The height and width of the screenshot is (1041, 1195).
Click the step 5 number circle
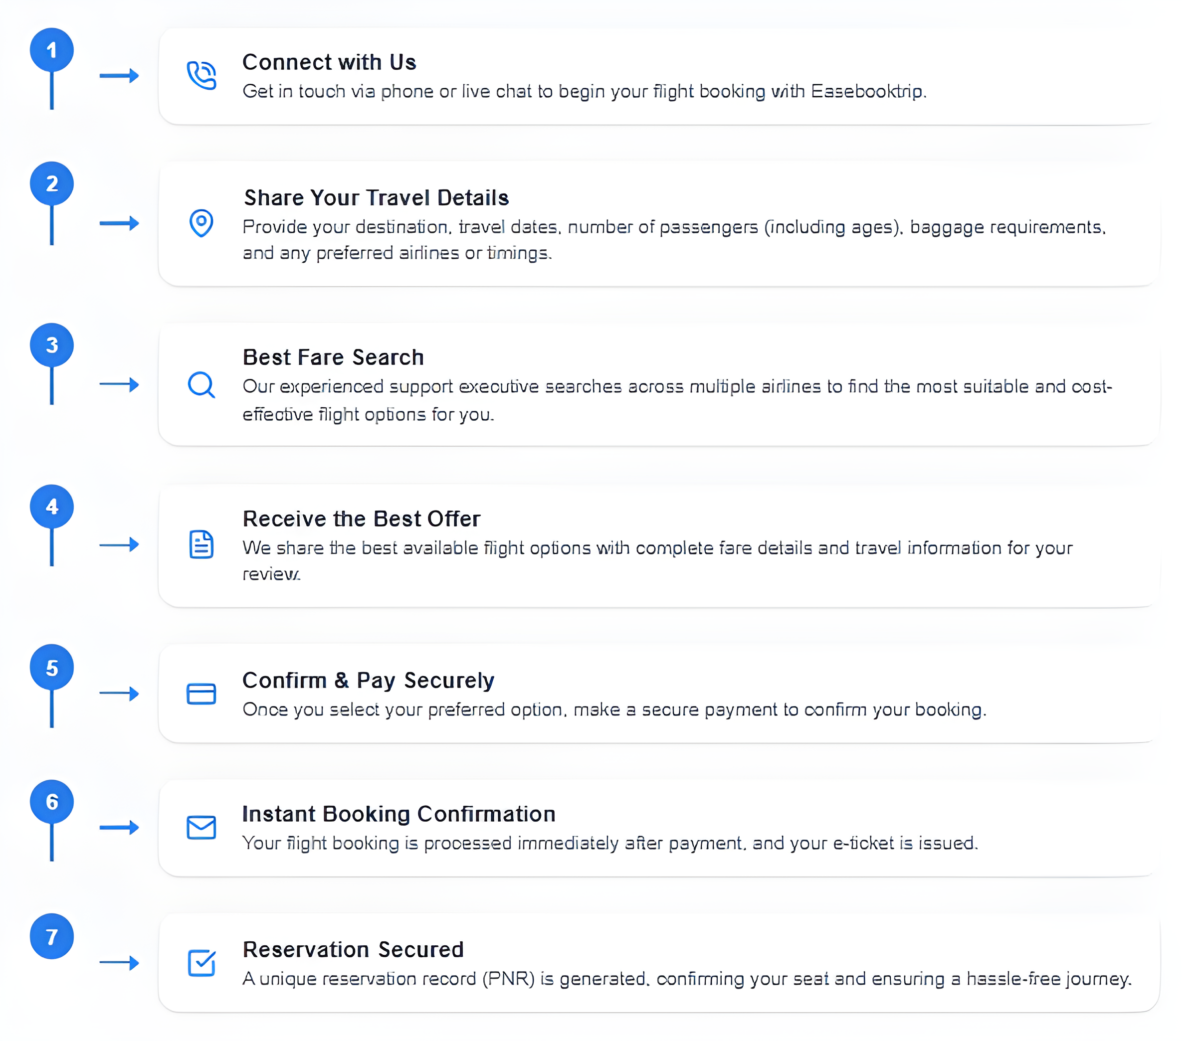click(52, 668)
